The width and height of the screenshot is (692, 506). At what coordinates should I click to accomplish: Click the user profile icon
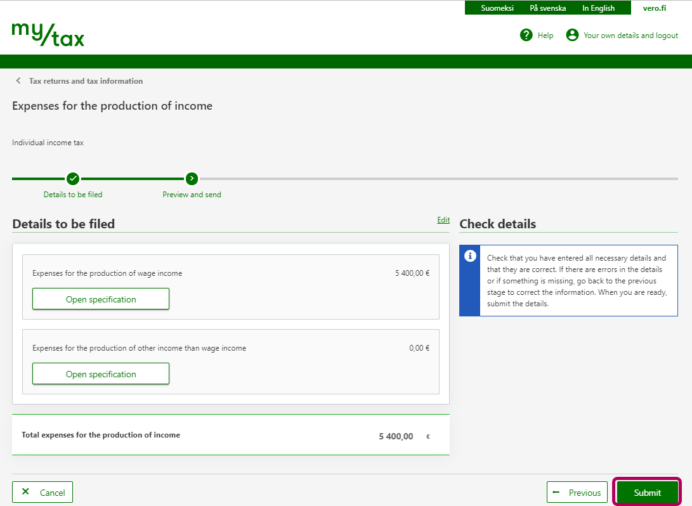572,35
